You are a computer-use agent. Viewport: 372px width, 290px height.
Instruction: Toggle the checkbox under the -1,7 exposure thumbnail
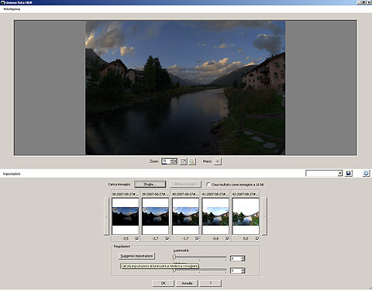coord(197,238)
